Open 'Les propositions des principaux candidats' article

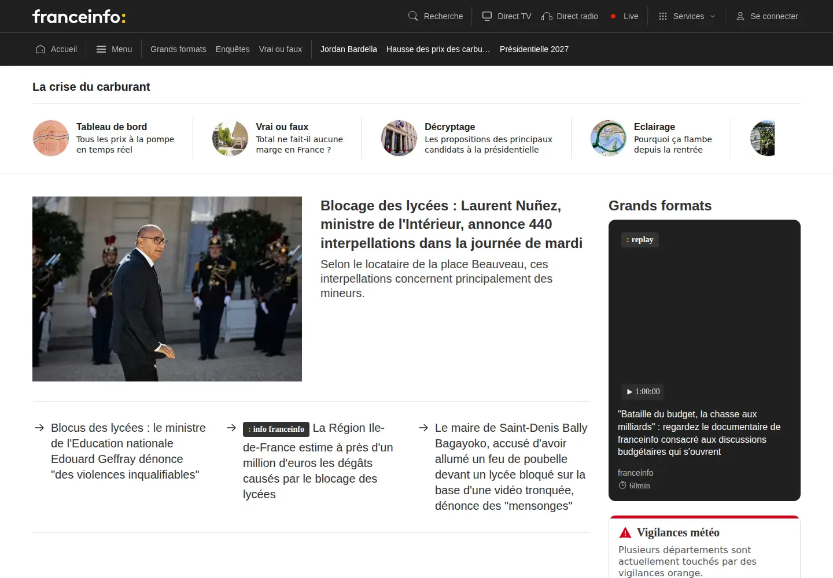(x=488, y=144)
